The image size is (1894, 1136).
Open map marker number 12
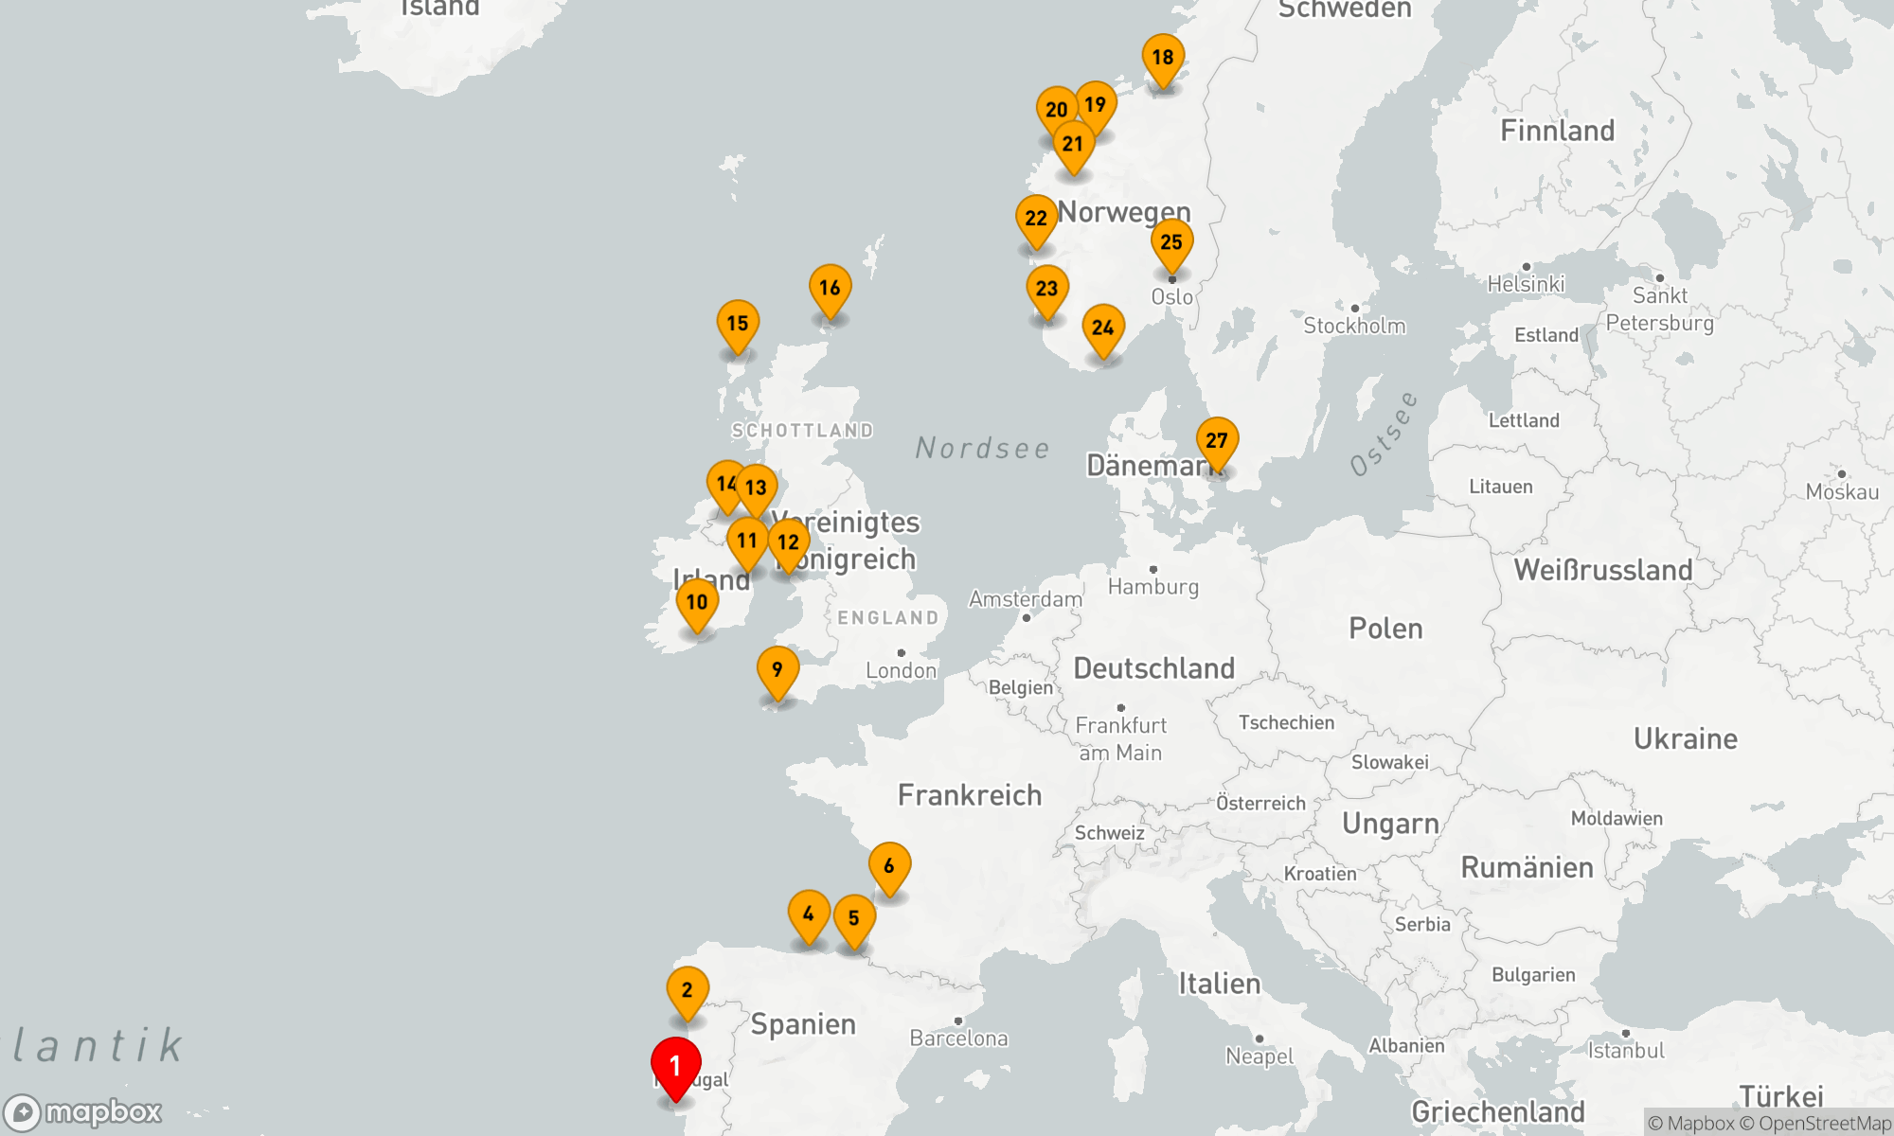(x=789, y=545)
